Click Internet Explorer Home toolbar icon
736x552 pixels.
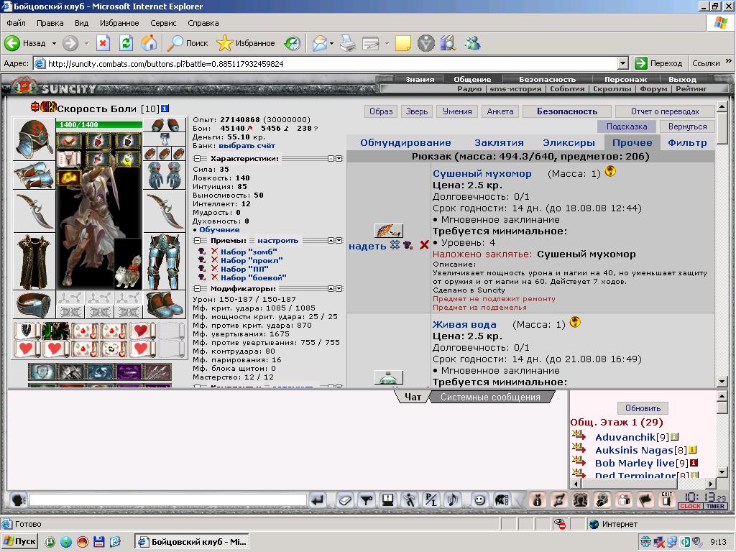(x=149, y=43)
